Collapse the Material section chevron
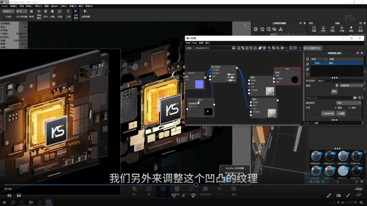This screenshot has width=367, height=206. pos(308,123)
